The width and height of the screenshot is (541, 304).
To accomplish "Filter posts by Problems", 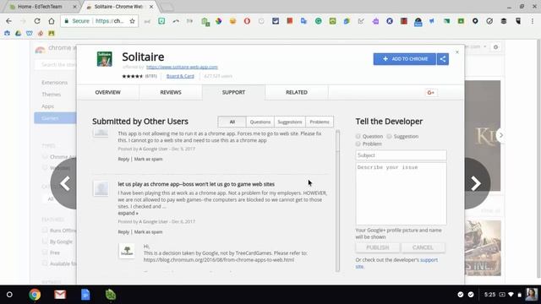I will point(320,122).
